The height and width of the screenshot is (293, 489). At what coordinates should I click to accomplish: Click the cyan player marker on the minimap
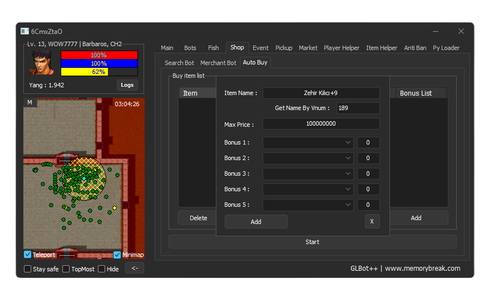84,178
